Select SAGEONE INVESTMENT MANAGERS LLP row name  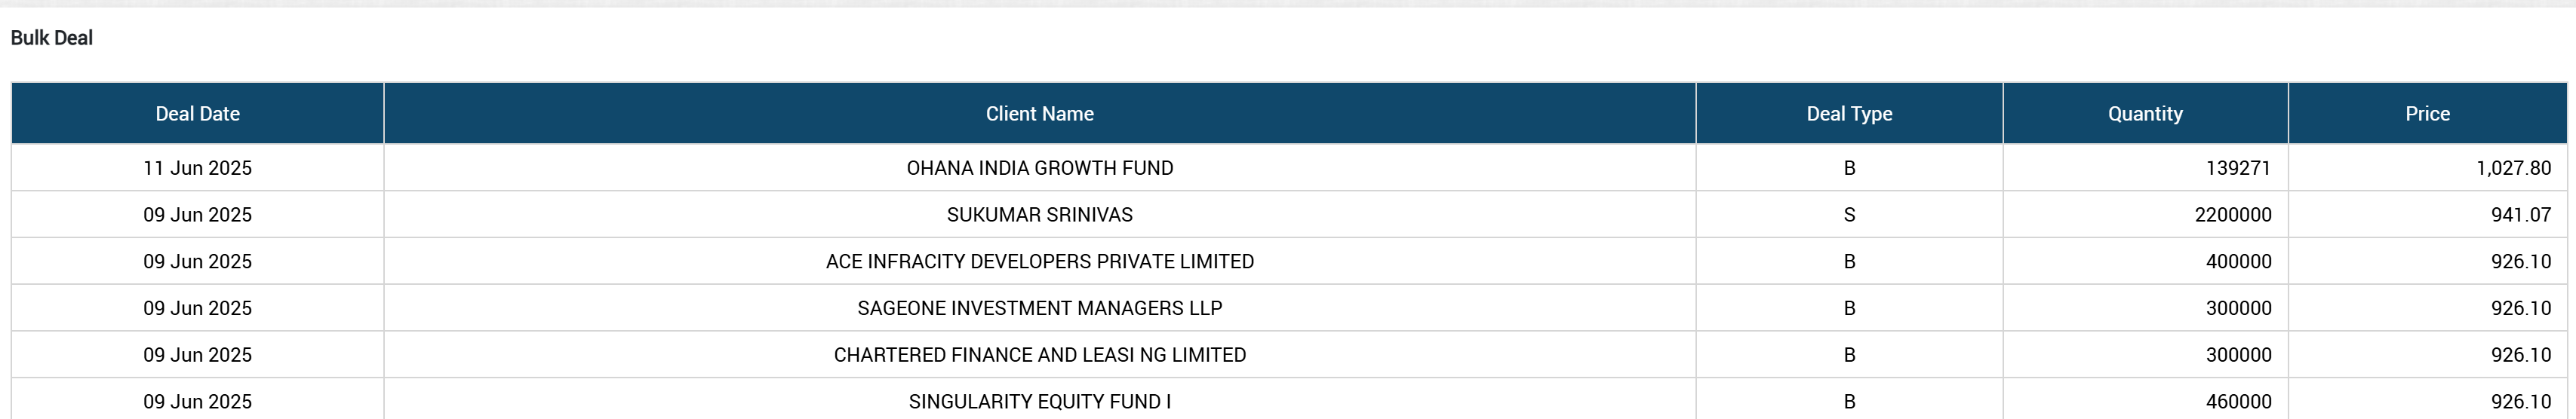click(x=1039, y=308)
